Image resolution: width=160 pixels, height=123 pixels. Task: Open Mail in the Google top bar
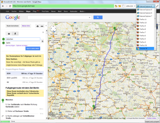59,11
